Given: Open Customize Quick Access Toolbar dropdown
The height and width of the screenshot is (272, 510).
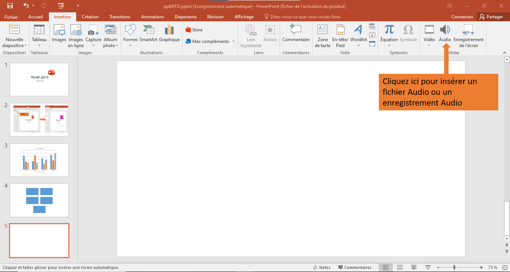Looking at the screenshot, I should click(78, 5).
